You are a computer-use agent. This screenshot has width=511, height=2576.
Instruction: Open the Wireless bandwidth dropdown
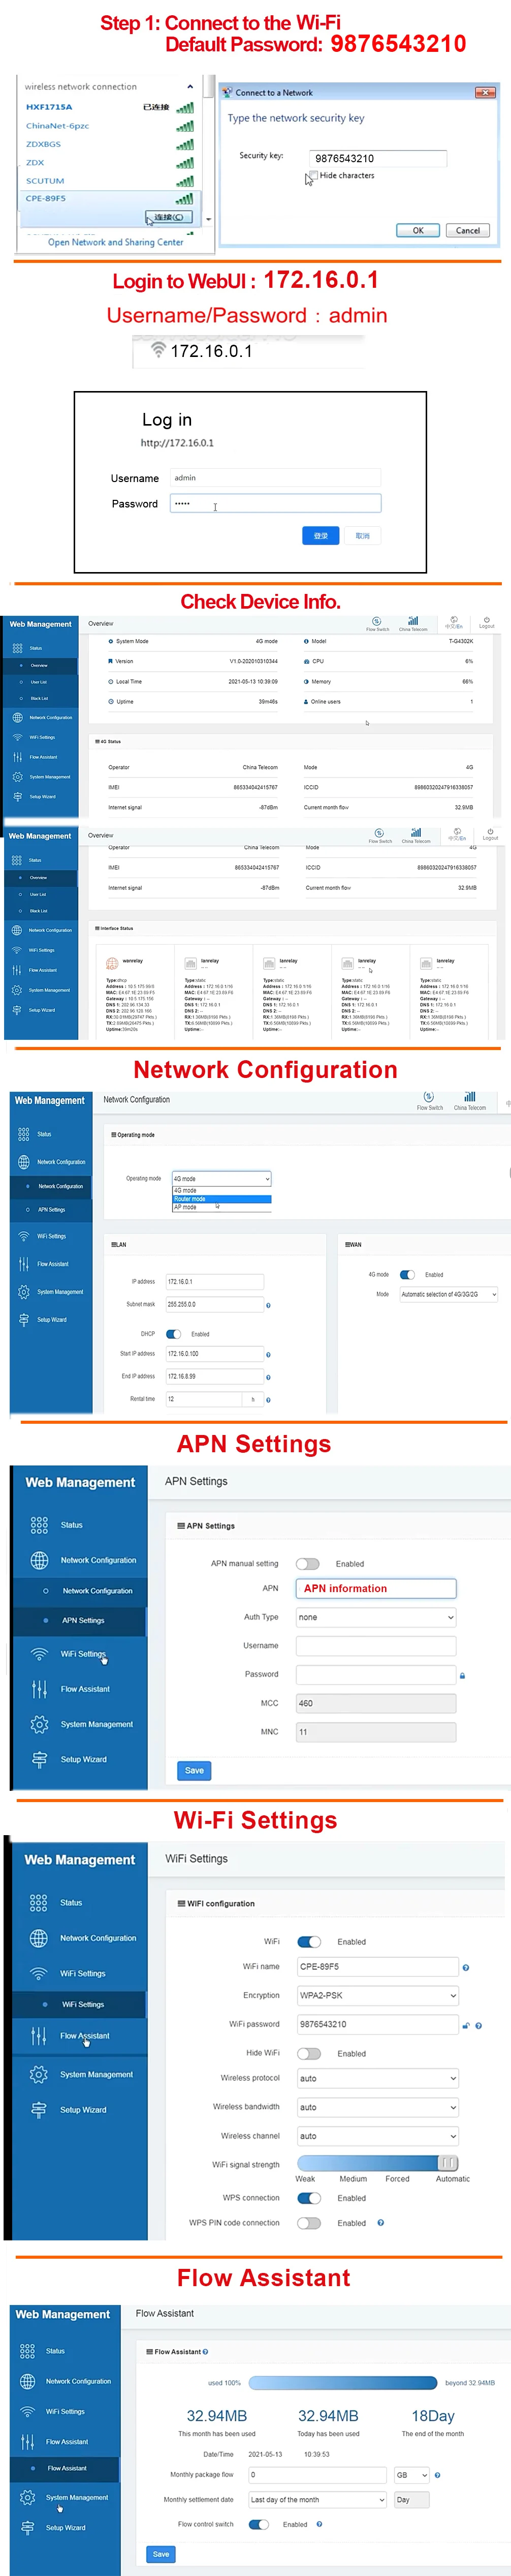click(x=378, y=2107)
